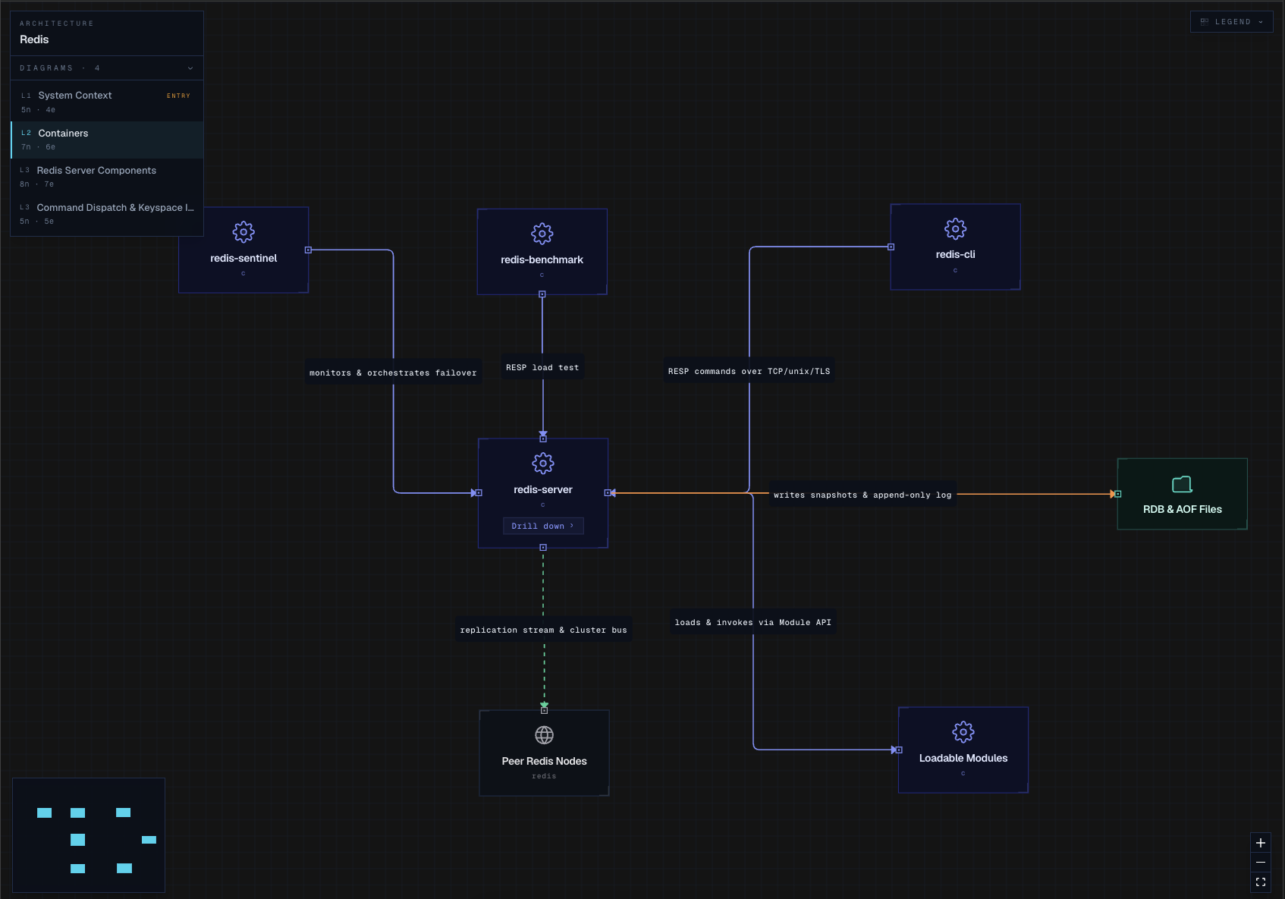Click the redis-server bottom connector handle

[543, 548]
